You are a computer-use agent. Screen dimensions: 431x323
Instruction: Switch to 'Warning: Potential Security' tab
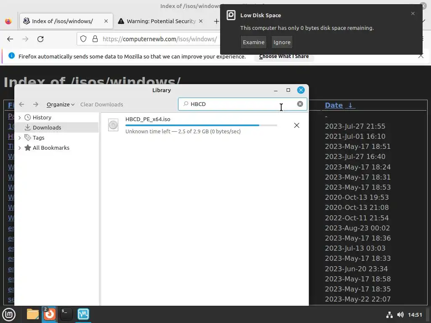click(161, 21)
